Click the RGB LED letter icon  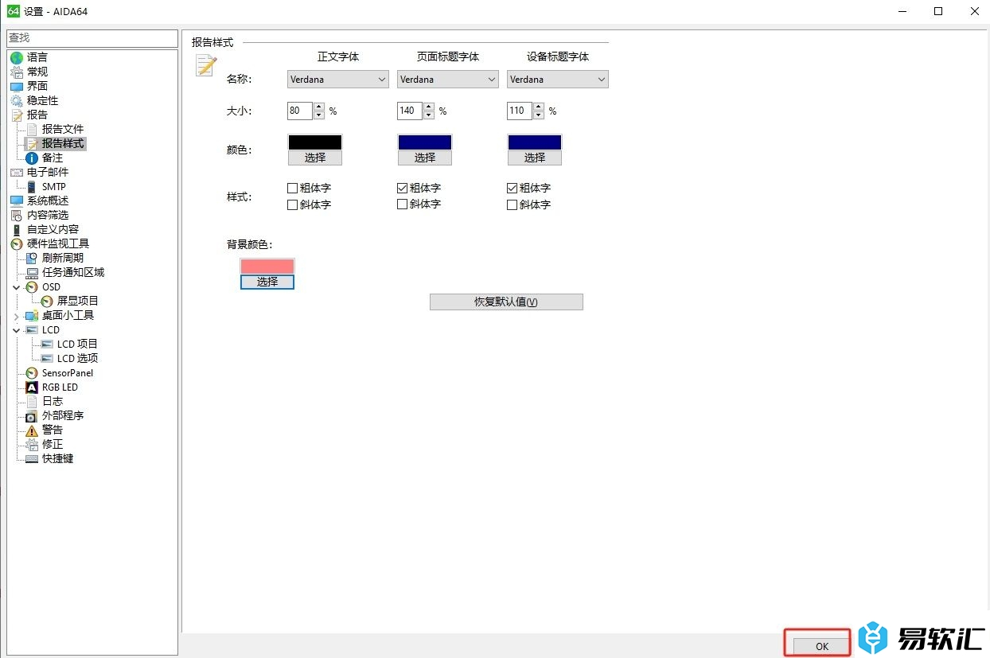click(32, 387)
